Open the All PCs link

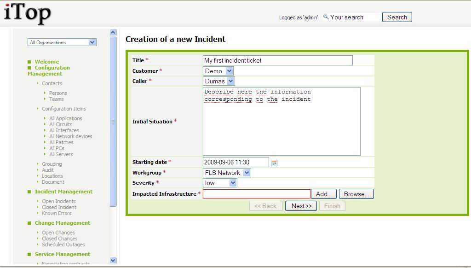[57, 148]
